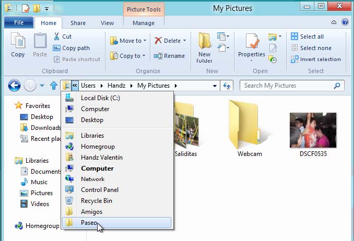Image resolution: width=354 pixels, height=241 pixels.
Task: Click the Rename icon
Action: pyautogui.click(x=158, y=56)
